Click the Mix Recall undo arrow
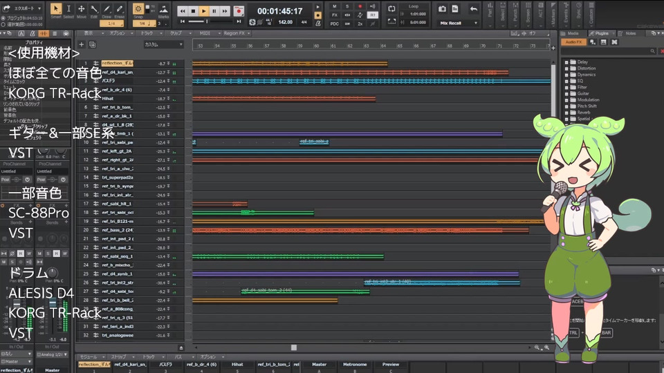 pyautogui.click(x=473, y=9)
